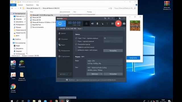Toggle the mouse cursor effect icon in Bandicam

(102, 24)
